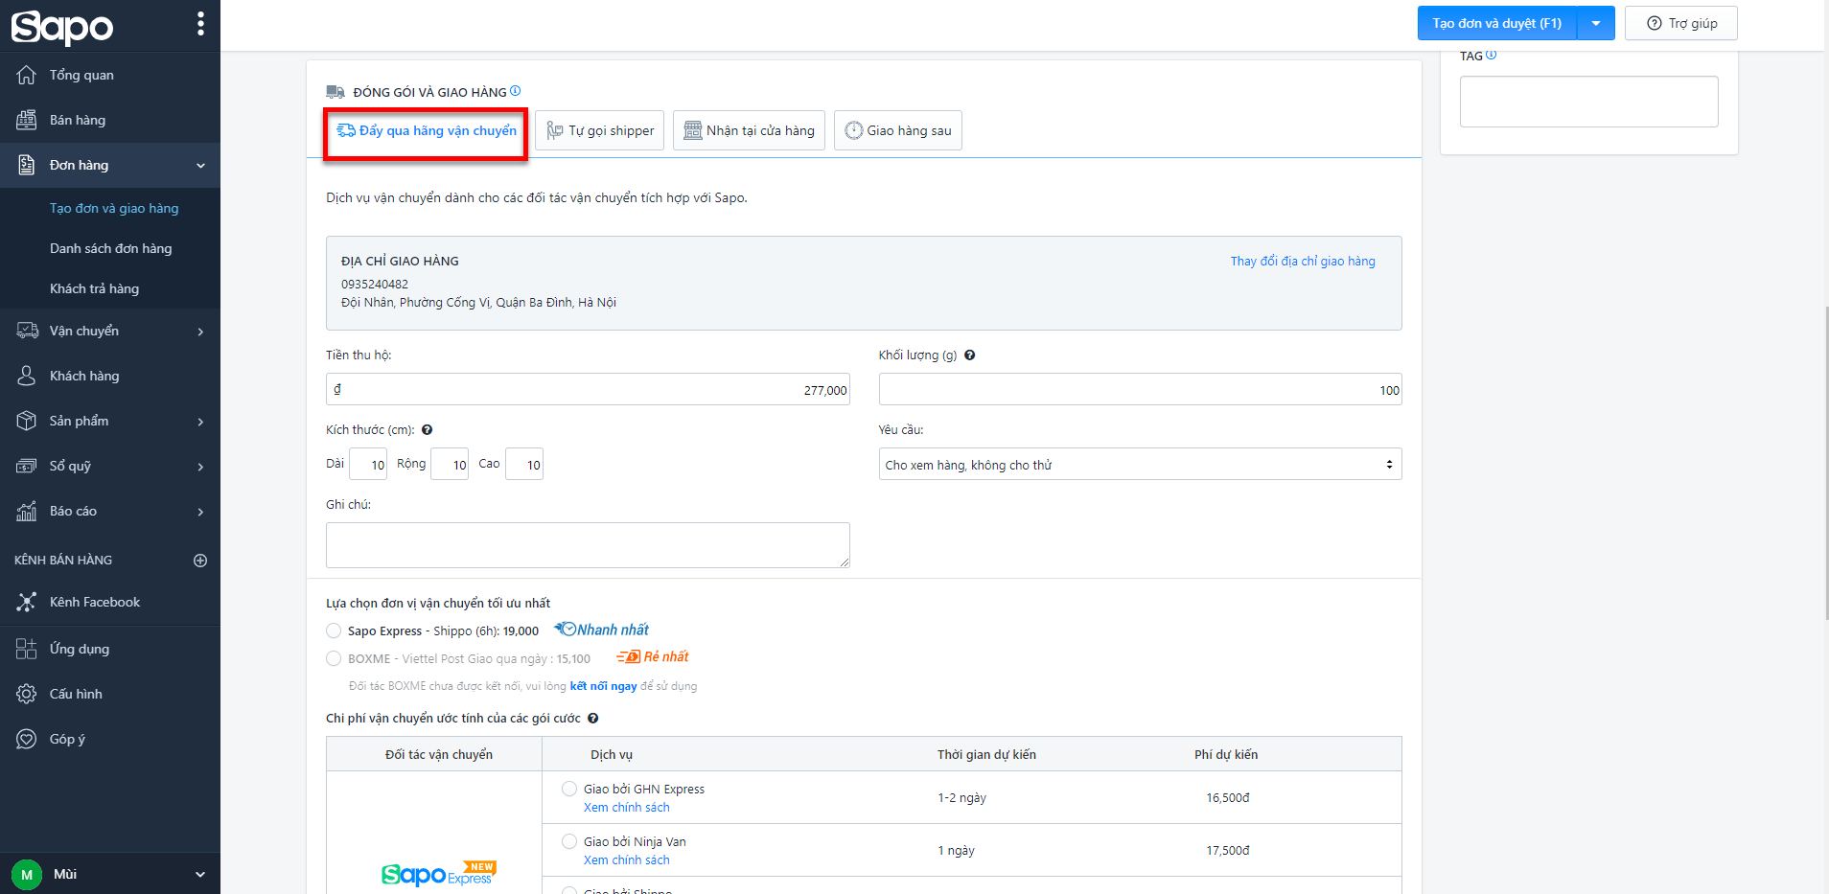
Task: Click the Vận chuyển truck icon
Action: tap(27, 331)
